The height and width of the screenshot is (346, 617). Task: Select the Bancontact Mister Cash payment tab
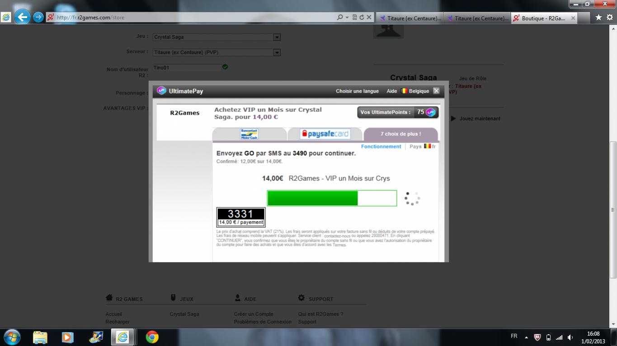[249, 134]
